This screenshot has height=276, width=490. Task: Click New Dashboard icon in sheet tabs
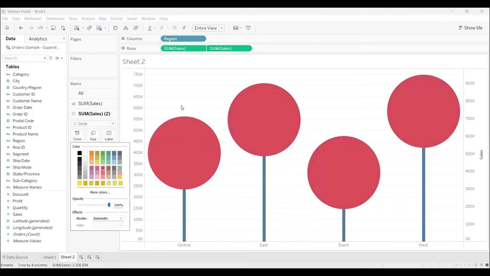pyautogui.click(x=89, y=257)
